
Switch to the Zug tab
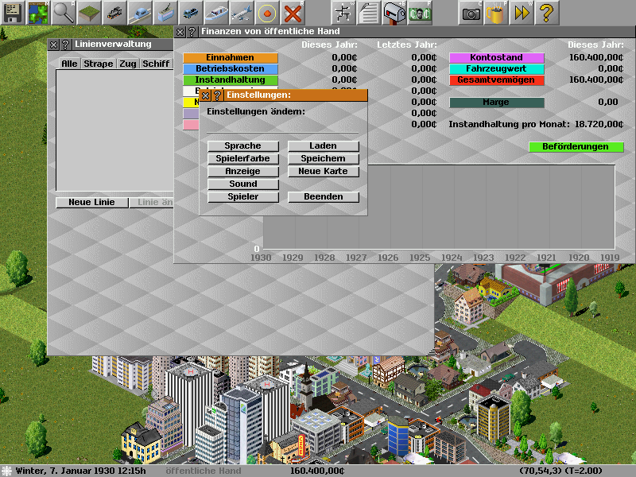tap(128, 64)
